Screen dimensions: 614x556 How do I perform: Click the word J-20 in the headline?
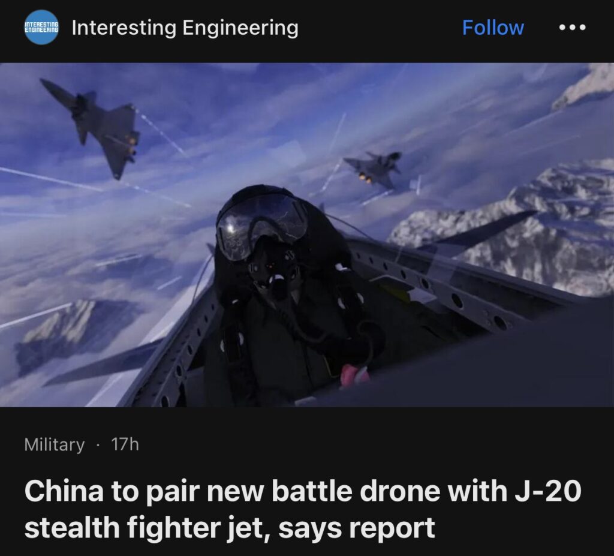(x=548, y=491)
